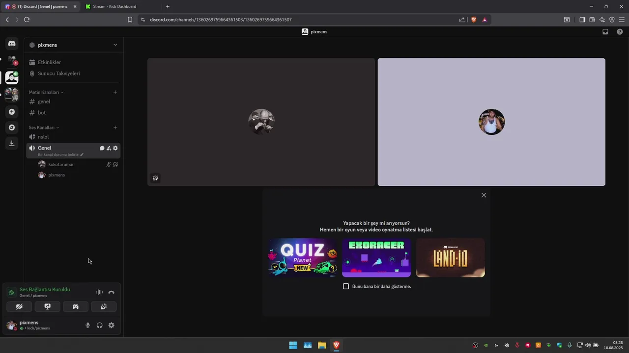Open the system volume tray icon
This screenshot has width=629, height=353.
(x=588, y=345)
